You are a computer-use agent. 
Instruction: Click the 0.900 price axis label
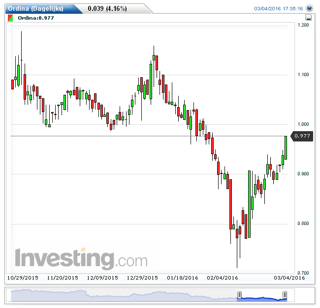(x=303, y=173)
